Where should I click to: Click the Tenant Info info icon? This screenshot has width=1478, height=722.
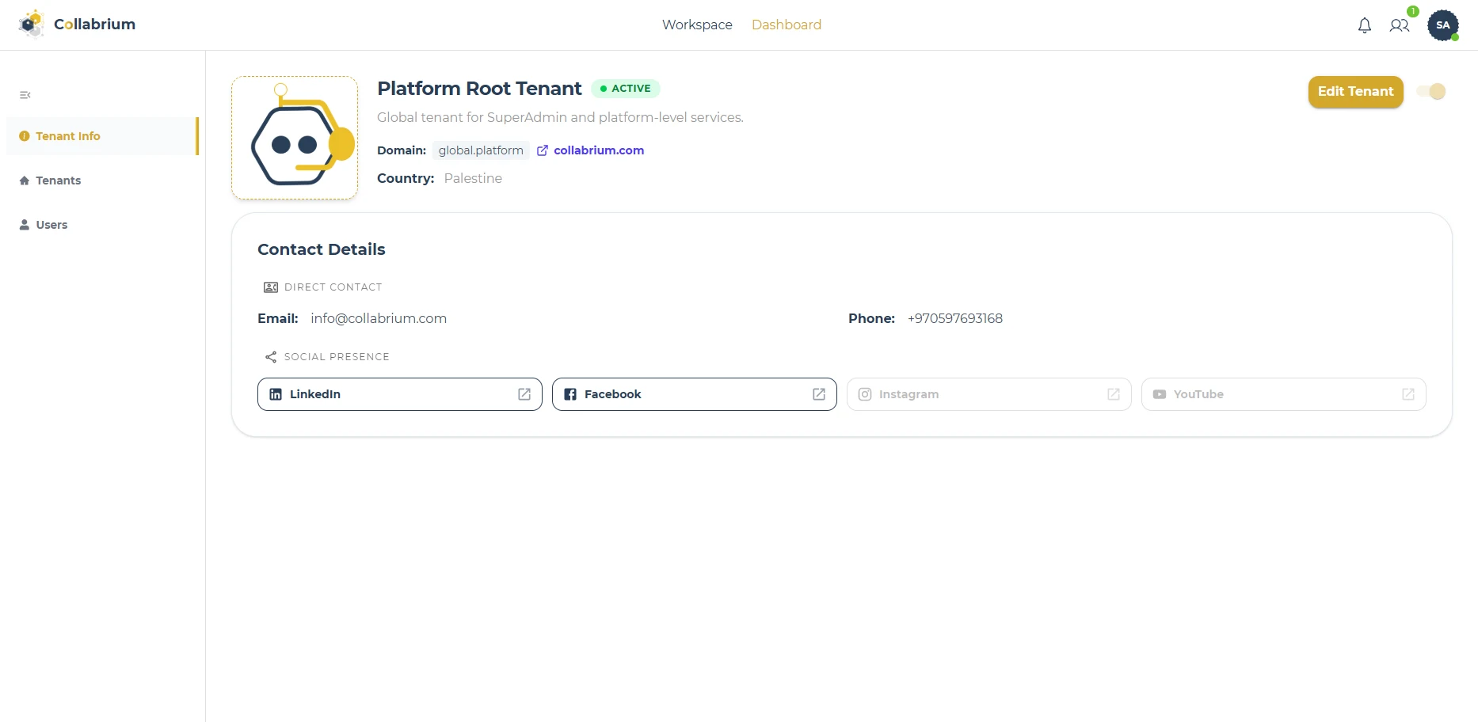click(x=25, y=136)
